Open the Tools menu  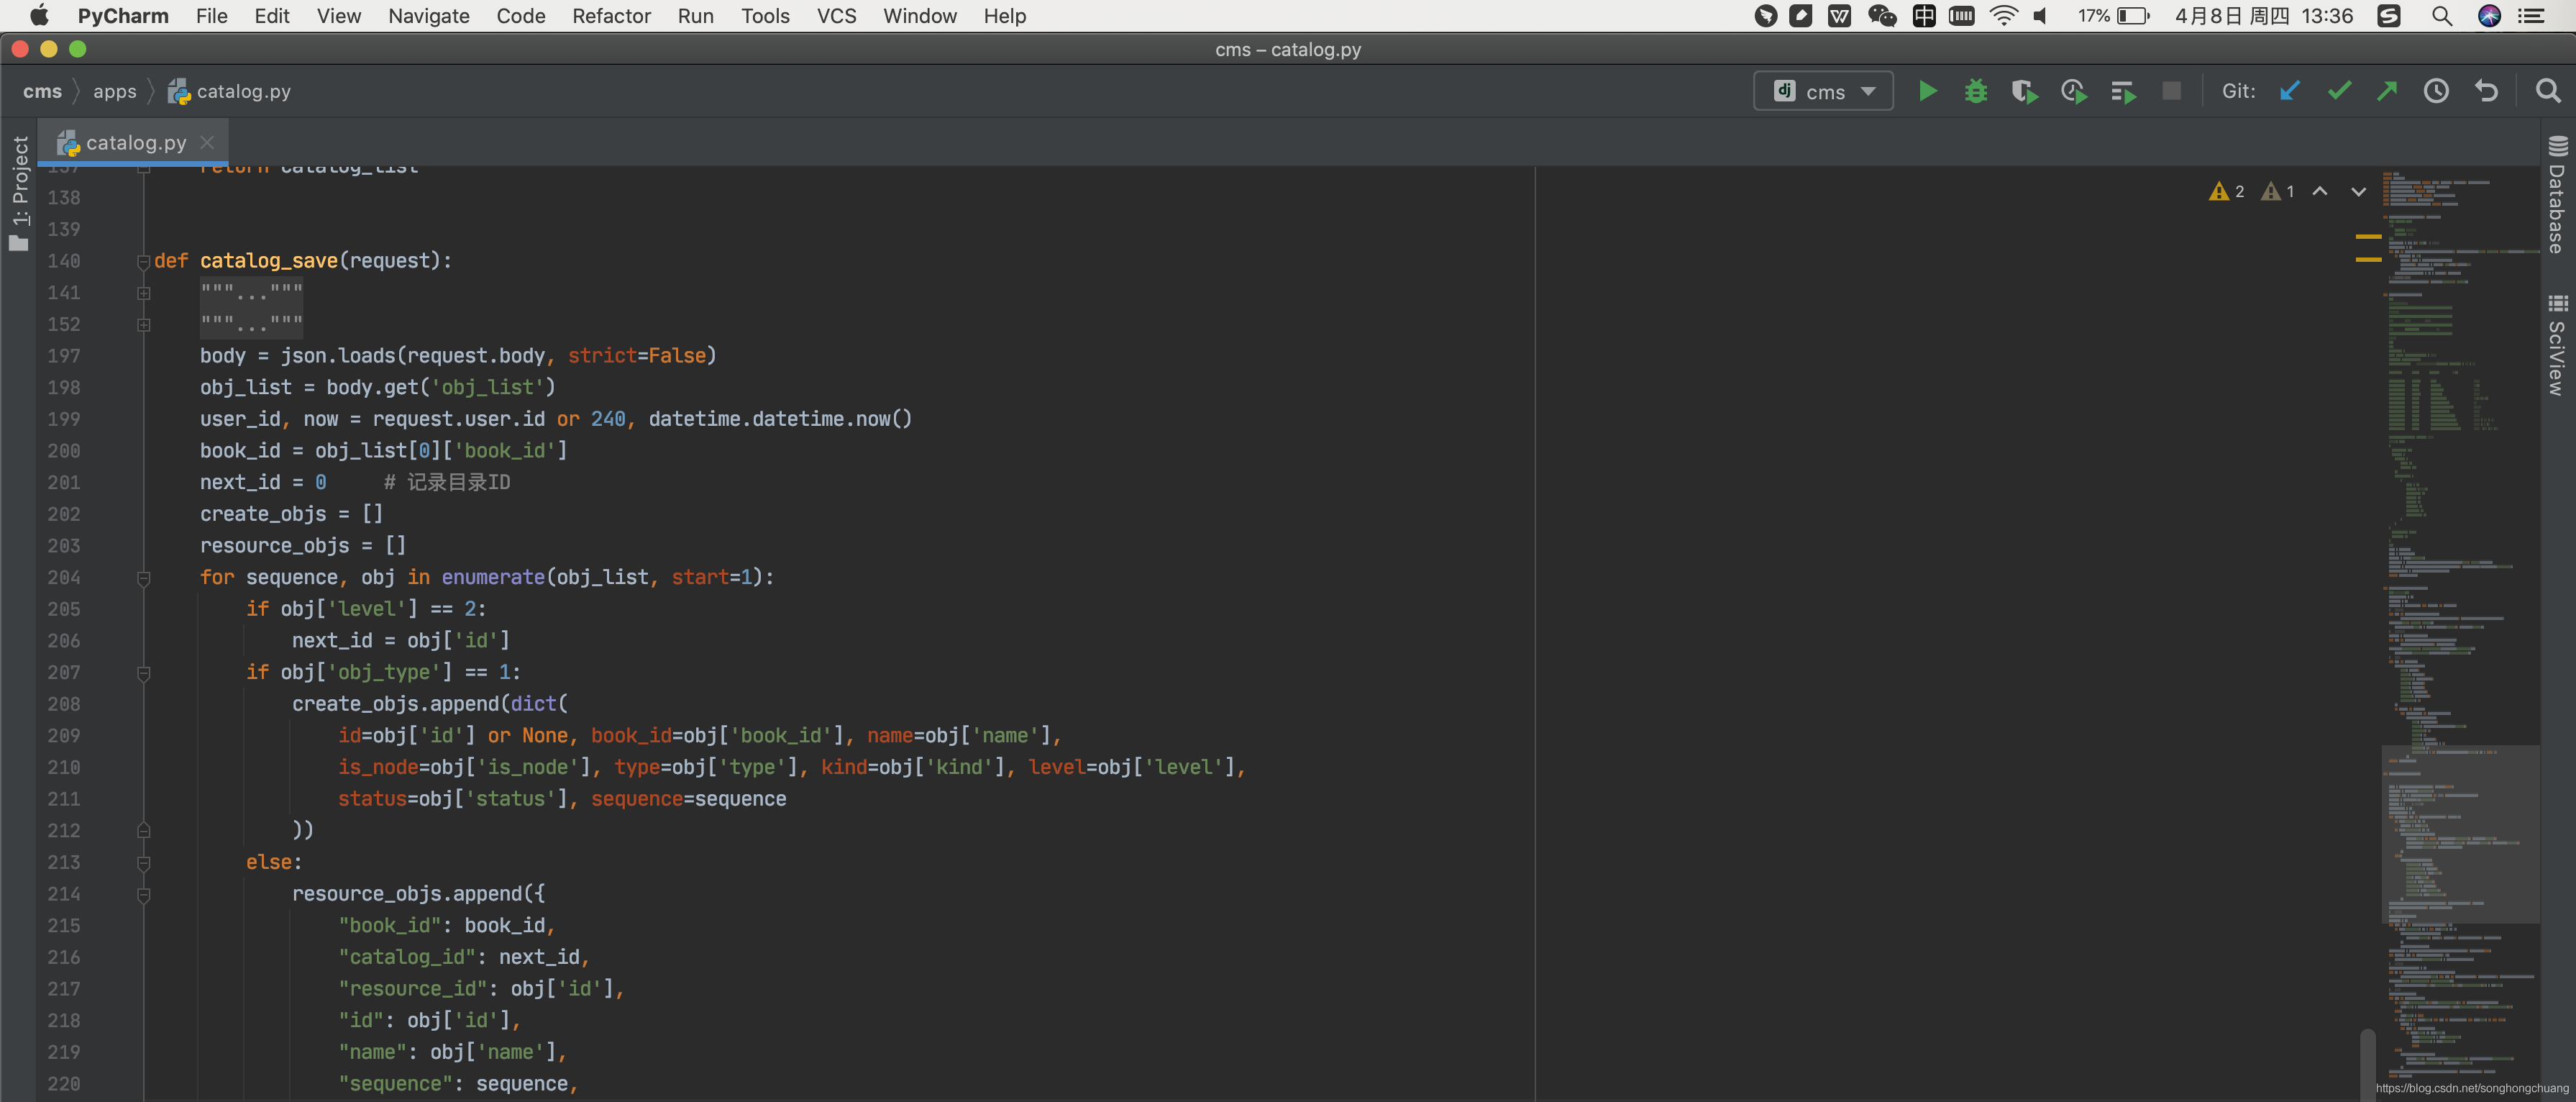coord(765,16)
